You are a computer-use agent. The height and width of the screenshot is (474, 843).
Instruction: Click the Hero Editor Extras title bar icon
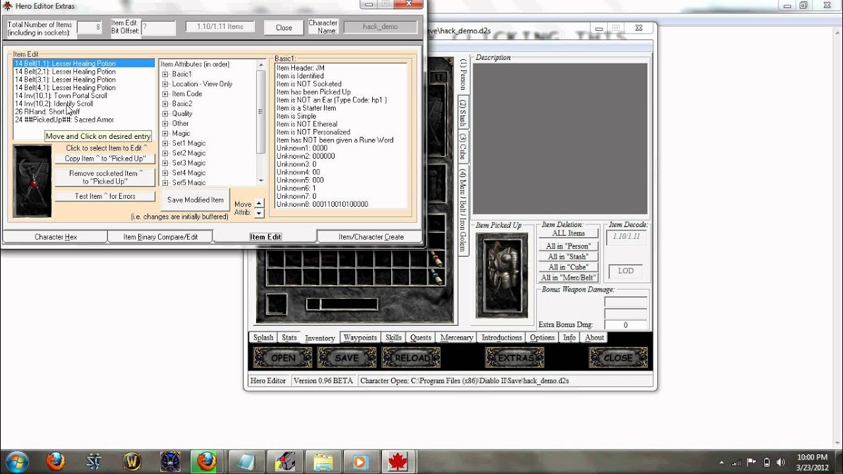(x=7, y=6)
